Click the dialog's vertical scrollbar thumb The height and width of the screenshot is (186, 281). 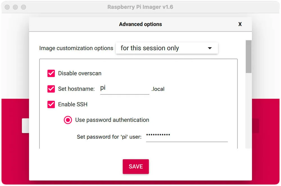point(249,57)
